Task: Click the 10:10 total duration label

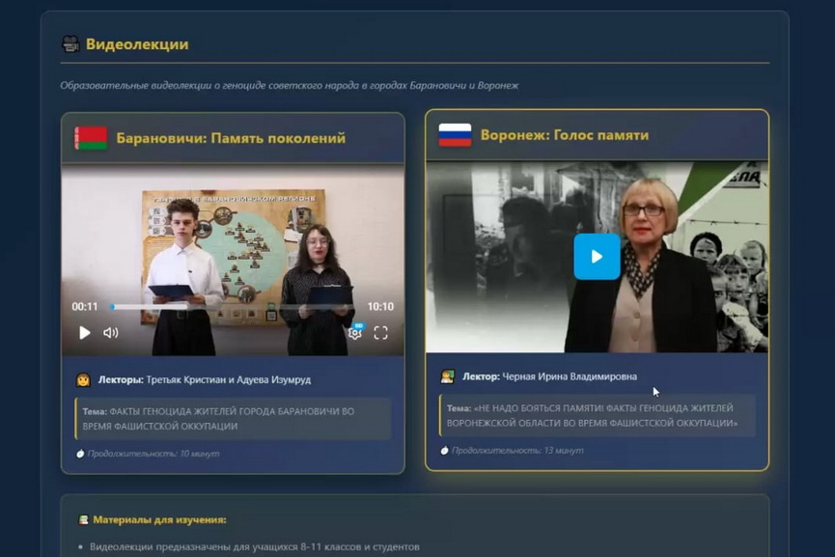Action: tap(380, 307)
